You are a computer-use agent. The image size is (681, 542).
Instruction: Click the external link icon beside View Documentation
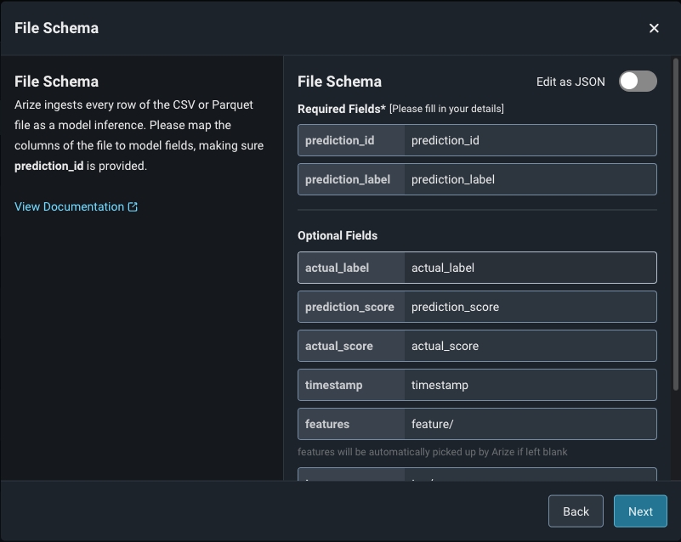pyautogui.click(x=133, y=206)
